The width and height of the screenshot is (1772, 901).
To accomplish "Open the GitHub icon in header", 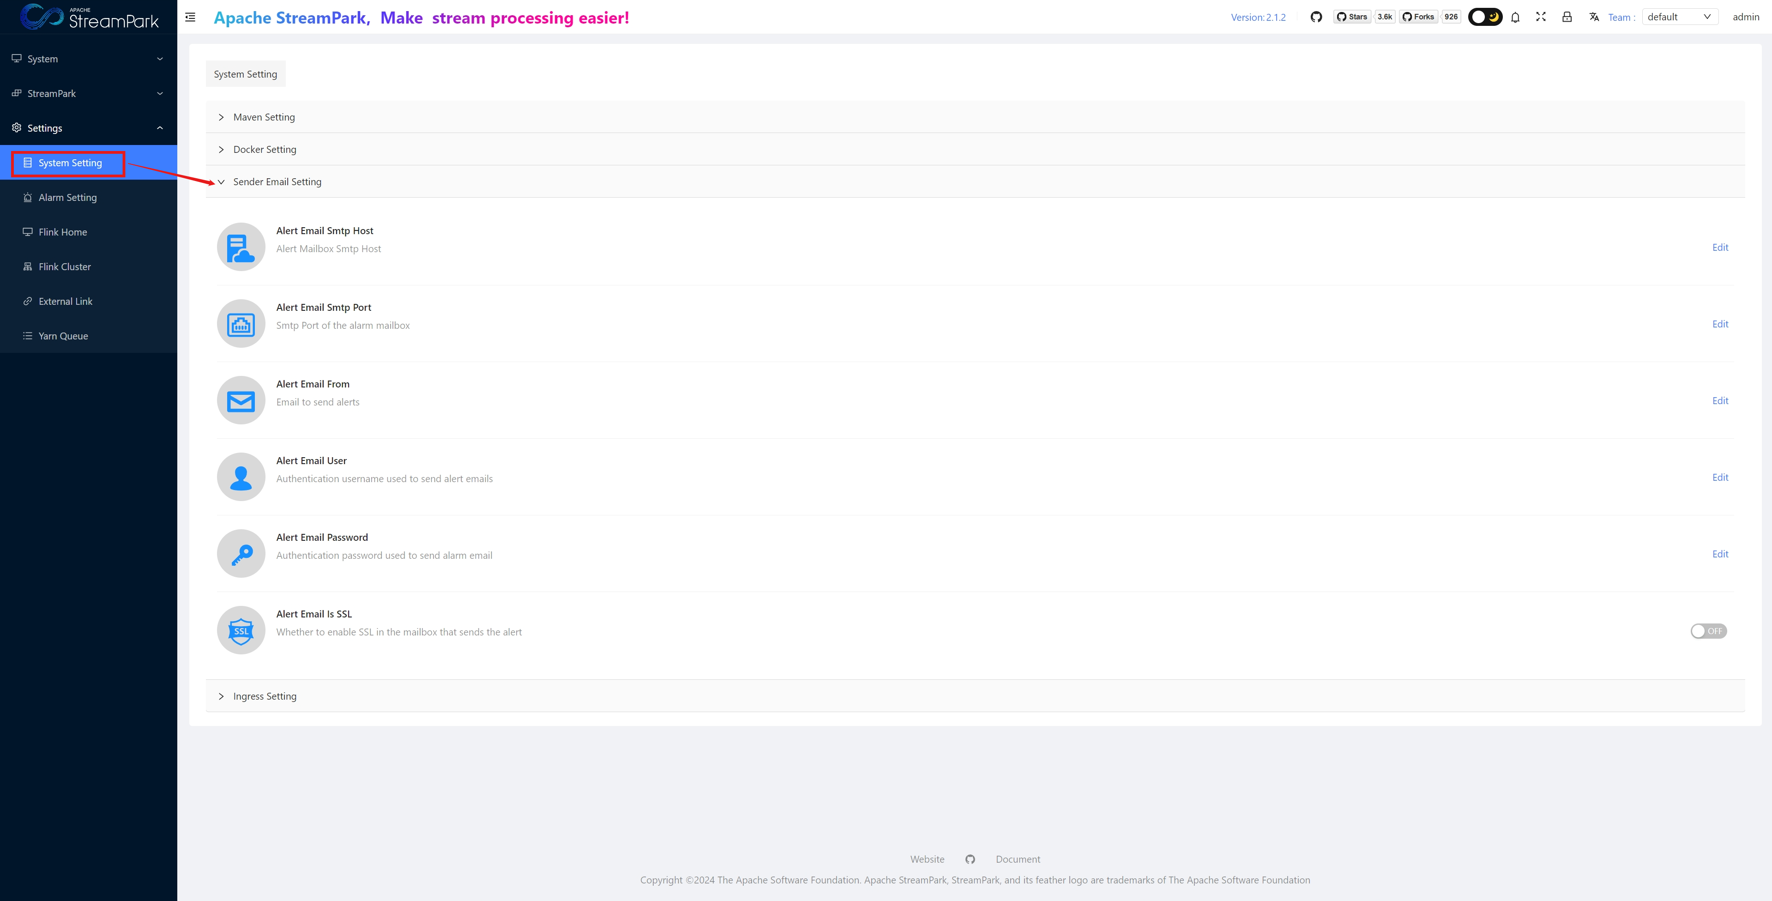I will tap(1316, 17).
